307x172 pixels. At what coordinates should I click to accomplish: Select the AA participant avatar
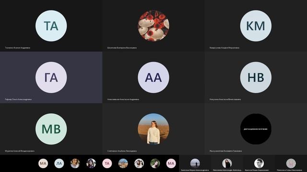[153, 77]
